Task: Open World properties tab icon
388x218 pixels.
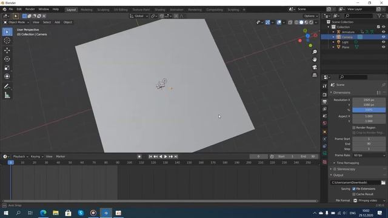Action: click(x=325, y=123)
